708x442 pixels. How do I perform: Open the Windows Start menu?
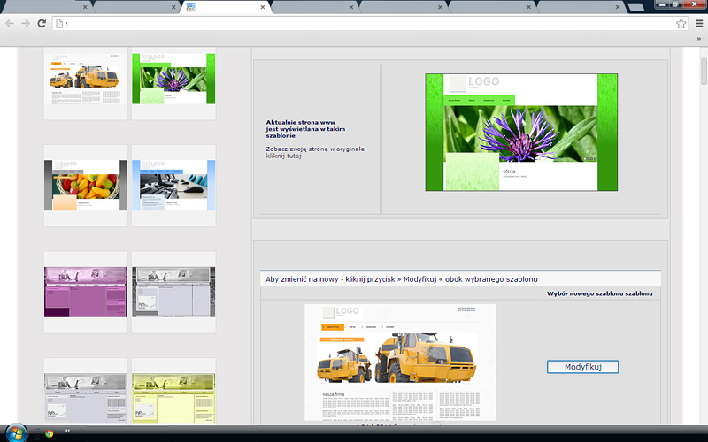coord(16,433)
